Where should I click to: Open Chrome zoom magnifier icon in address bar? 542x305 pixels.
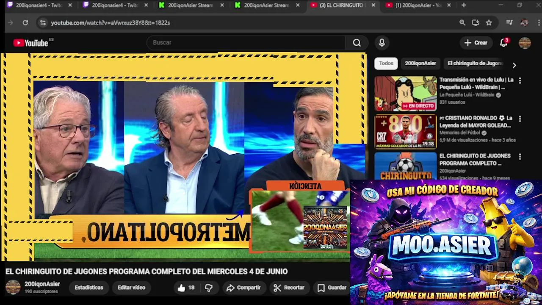click(x=462, y=23)
